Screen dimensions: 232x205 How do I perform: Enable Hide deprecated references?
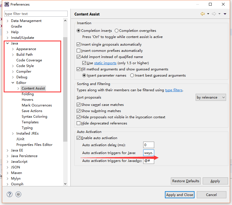79,123
